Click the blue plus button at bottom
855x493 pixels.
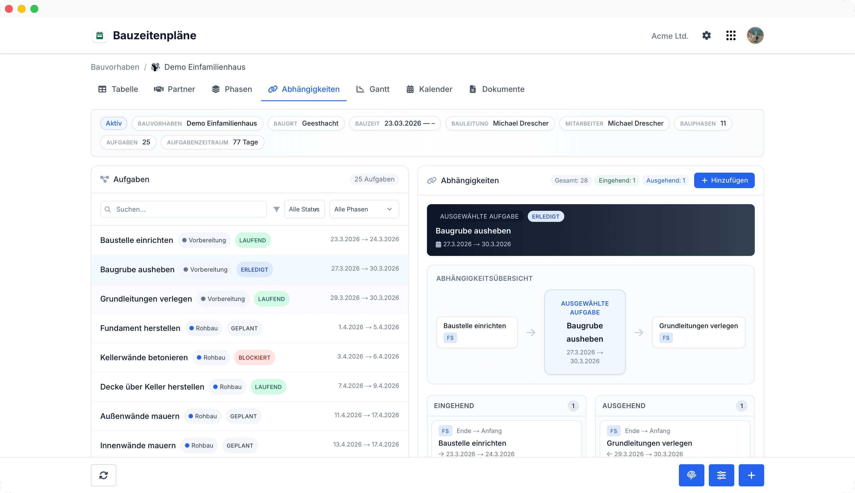pyautogui.click(x=751, y=475)
